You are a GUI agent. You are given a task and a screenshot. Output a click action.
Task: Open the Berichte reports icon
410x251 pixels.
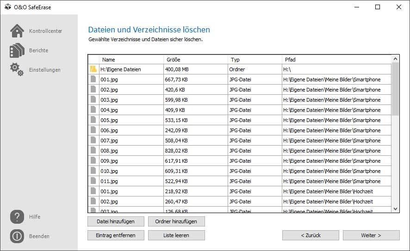click(x=17, y=50)
